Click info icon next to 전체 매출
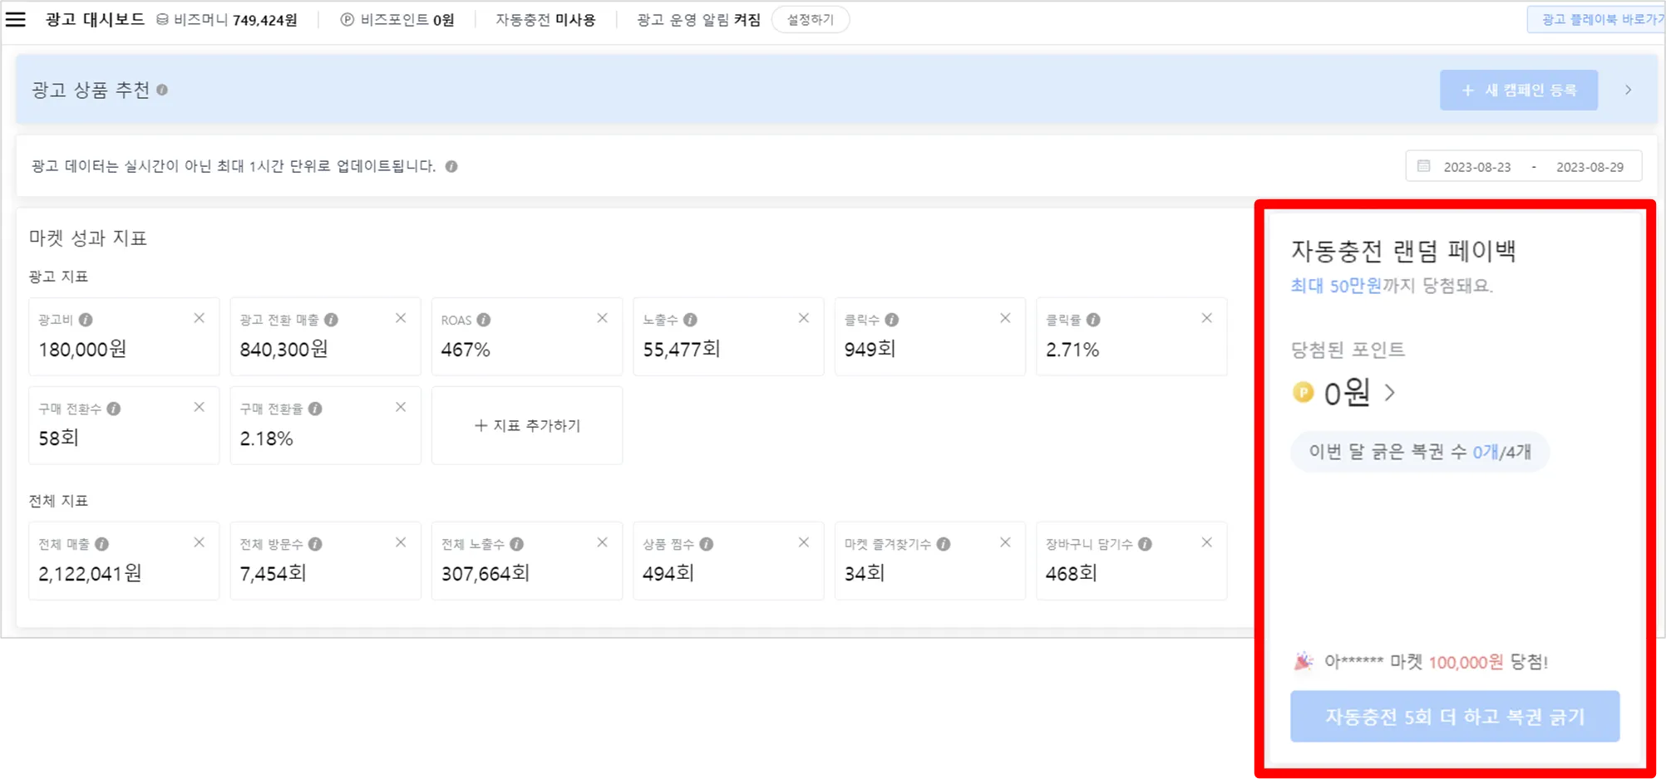The width and height of the screenshot is (1666, 779). (101, 544)
